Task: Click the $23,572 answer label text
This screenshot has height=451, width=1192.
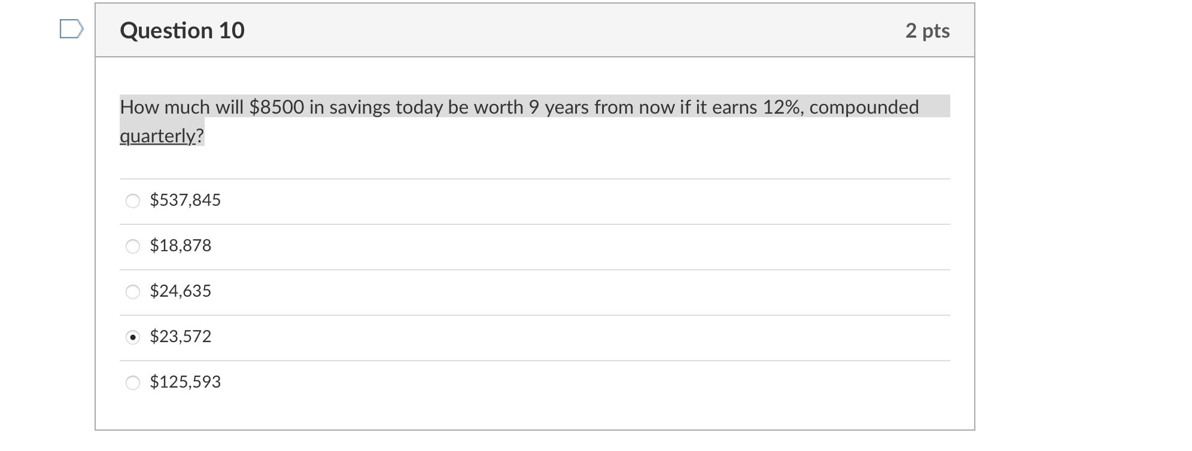Action: [180, 336]
